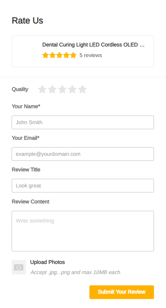166x308 pixels.
Task: Click the middle gold review star
Action: point(59,55)
